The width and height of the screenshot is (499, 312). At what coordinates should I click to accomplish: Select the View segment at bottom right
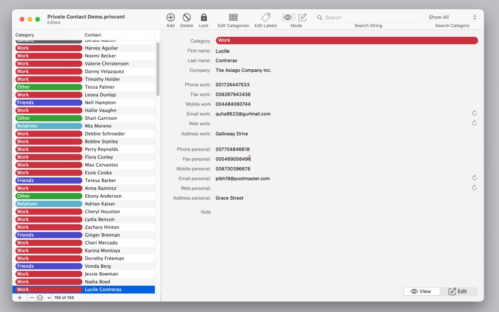[421, 291]
